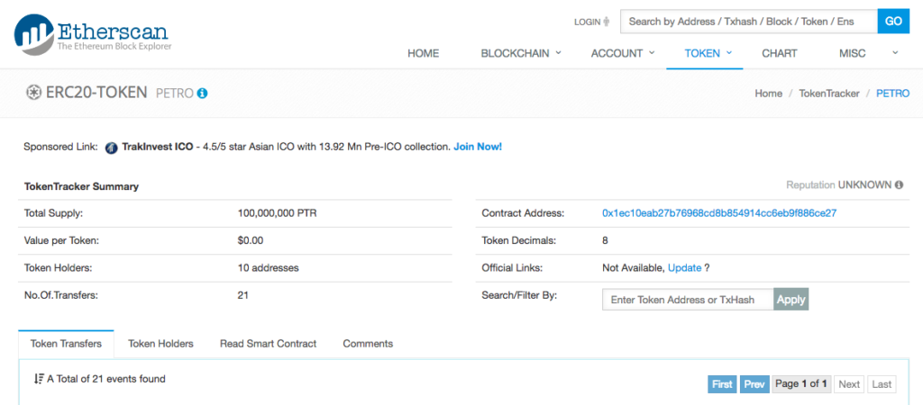Click the PETRO breadcrumb link
This screenshot has width=923, height=405.
pos(893,93)
